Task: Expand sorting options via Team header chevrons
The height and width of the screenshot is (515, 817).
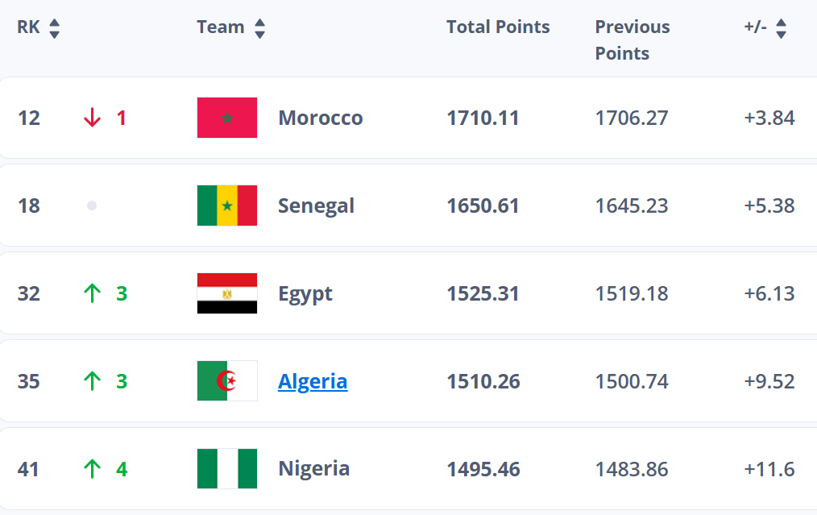Action: pyautogui.click(x=259, y=27)
